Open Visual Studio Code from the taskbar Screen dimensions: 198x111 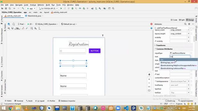[126, 108]
